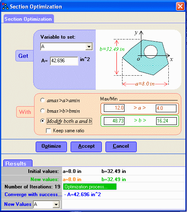
Task: Select the amax>a>amin radio option
Action: [x=43, y=100]
